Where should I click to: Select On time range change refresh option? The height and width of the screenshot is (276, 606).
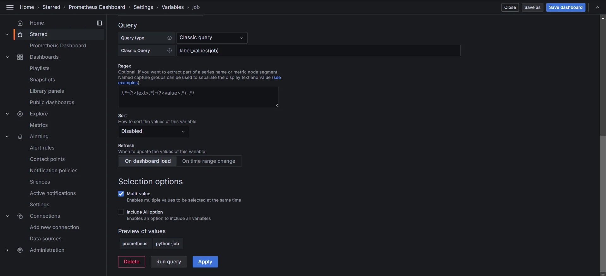209,161
